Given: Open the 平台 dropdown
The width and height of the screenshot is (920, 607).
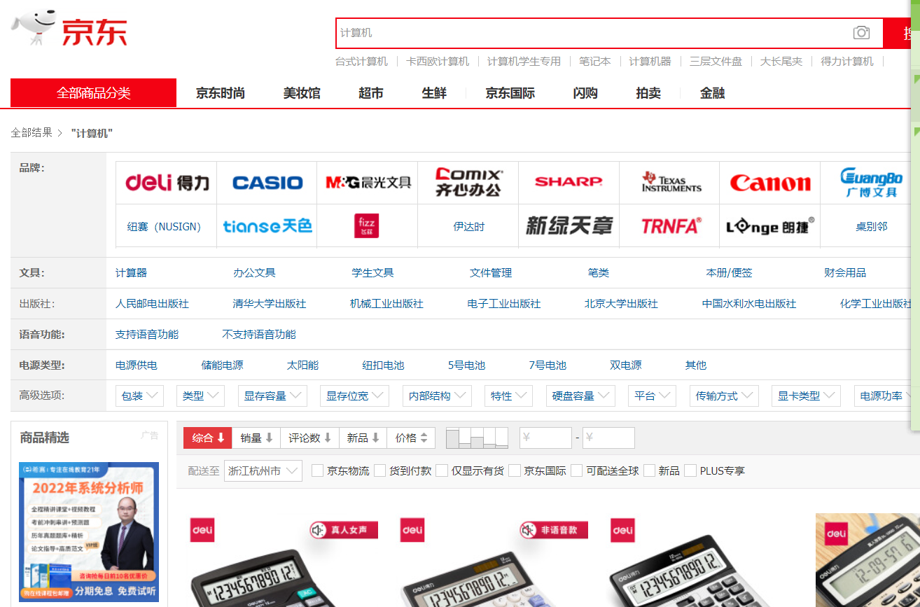Looking at the screenshot, I should (652, 396).
